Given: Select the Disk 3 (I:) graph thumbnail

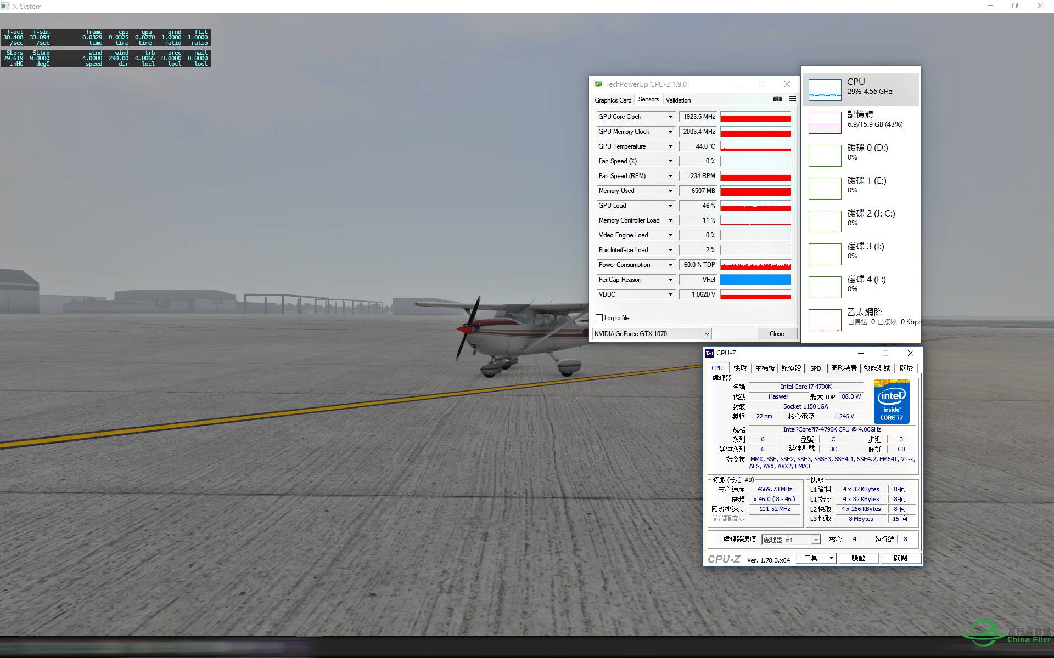Looking at the screenshot, I should coord(825,254).
